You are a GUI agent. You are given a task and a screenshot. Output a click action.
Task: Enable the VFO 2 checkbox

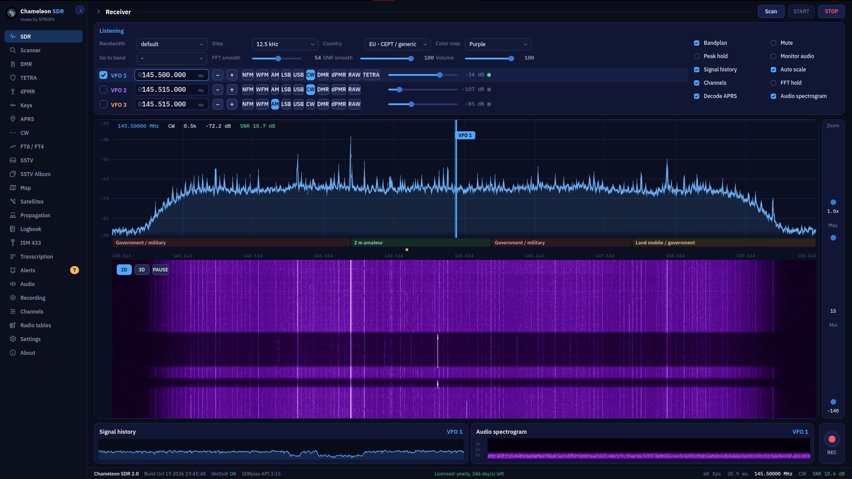pyautogui.click(x=103, y=90)
